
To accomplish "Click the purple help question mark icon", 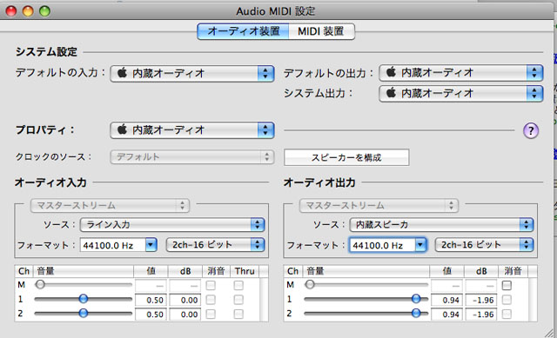I will [x=531, y=130].
